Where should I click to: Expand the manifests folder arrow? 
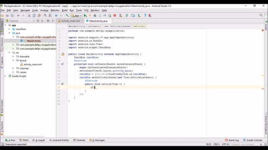pyautogui.click(x=9, y=29)
